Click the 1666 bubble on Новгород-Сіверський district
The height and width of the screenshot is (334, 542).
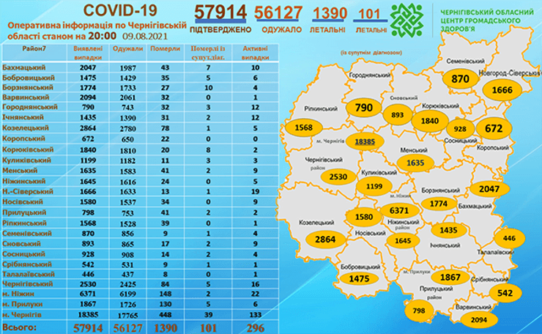(x=504, y=89)
